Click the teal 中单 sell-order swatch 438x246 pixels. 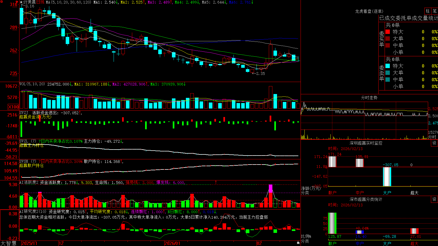388,80
